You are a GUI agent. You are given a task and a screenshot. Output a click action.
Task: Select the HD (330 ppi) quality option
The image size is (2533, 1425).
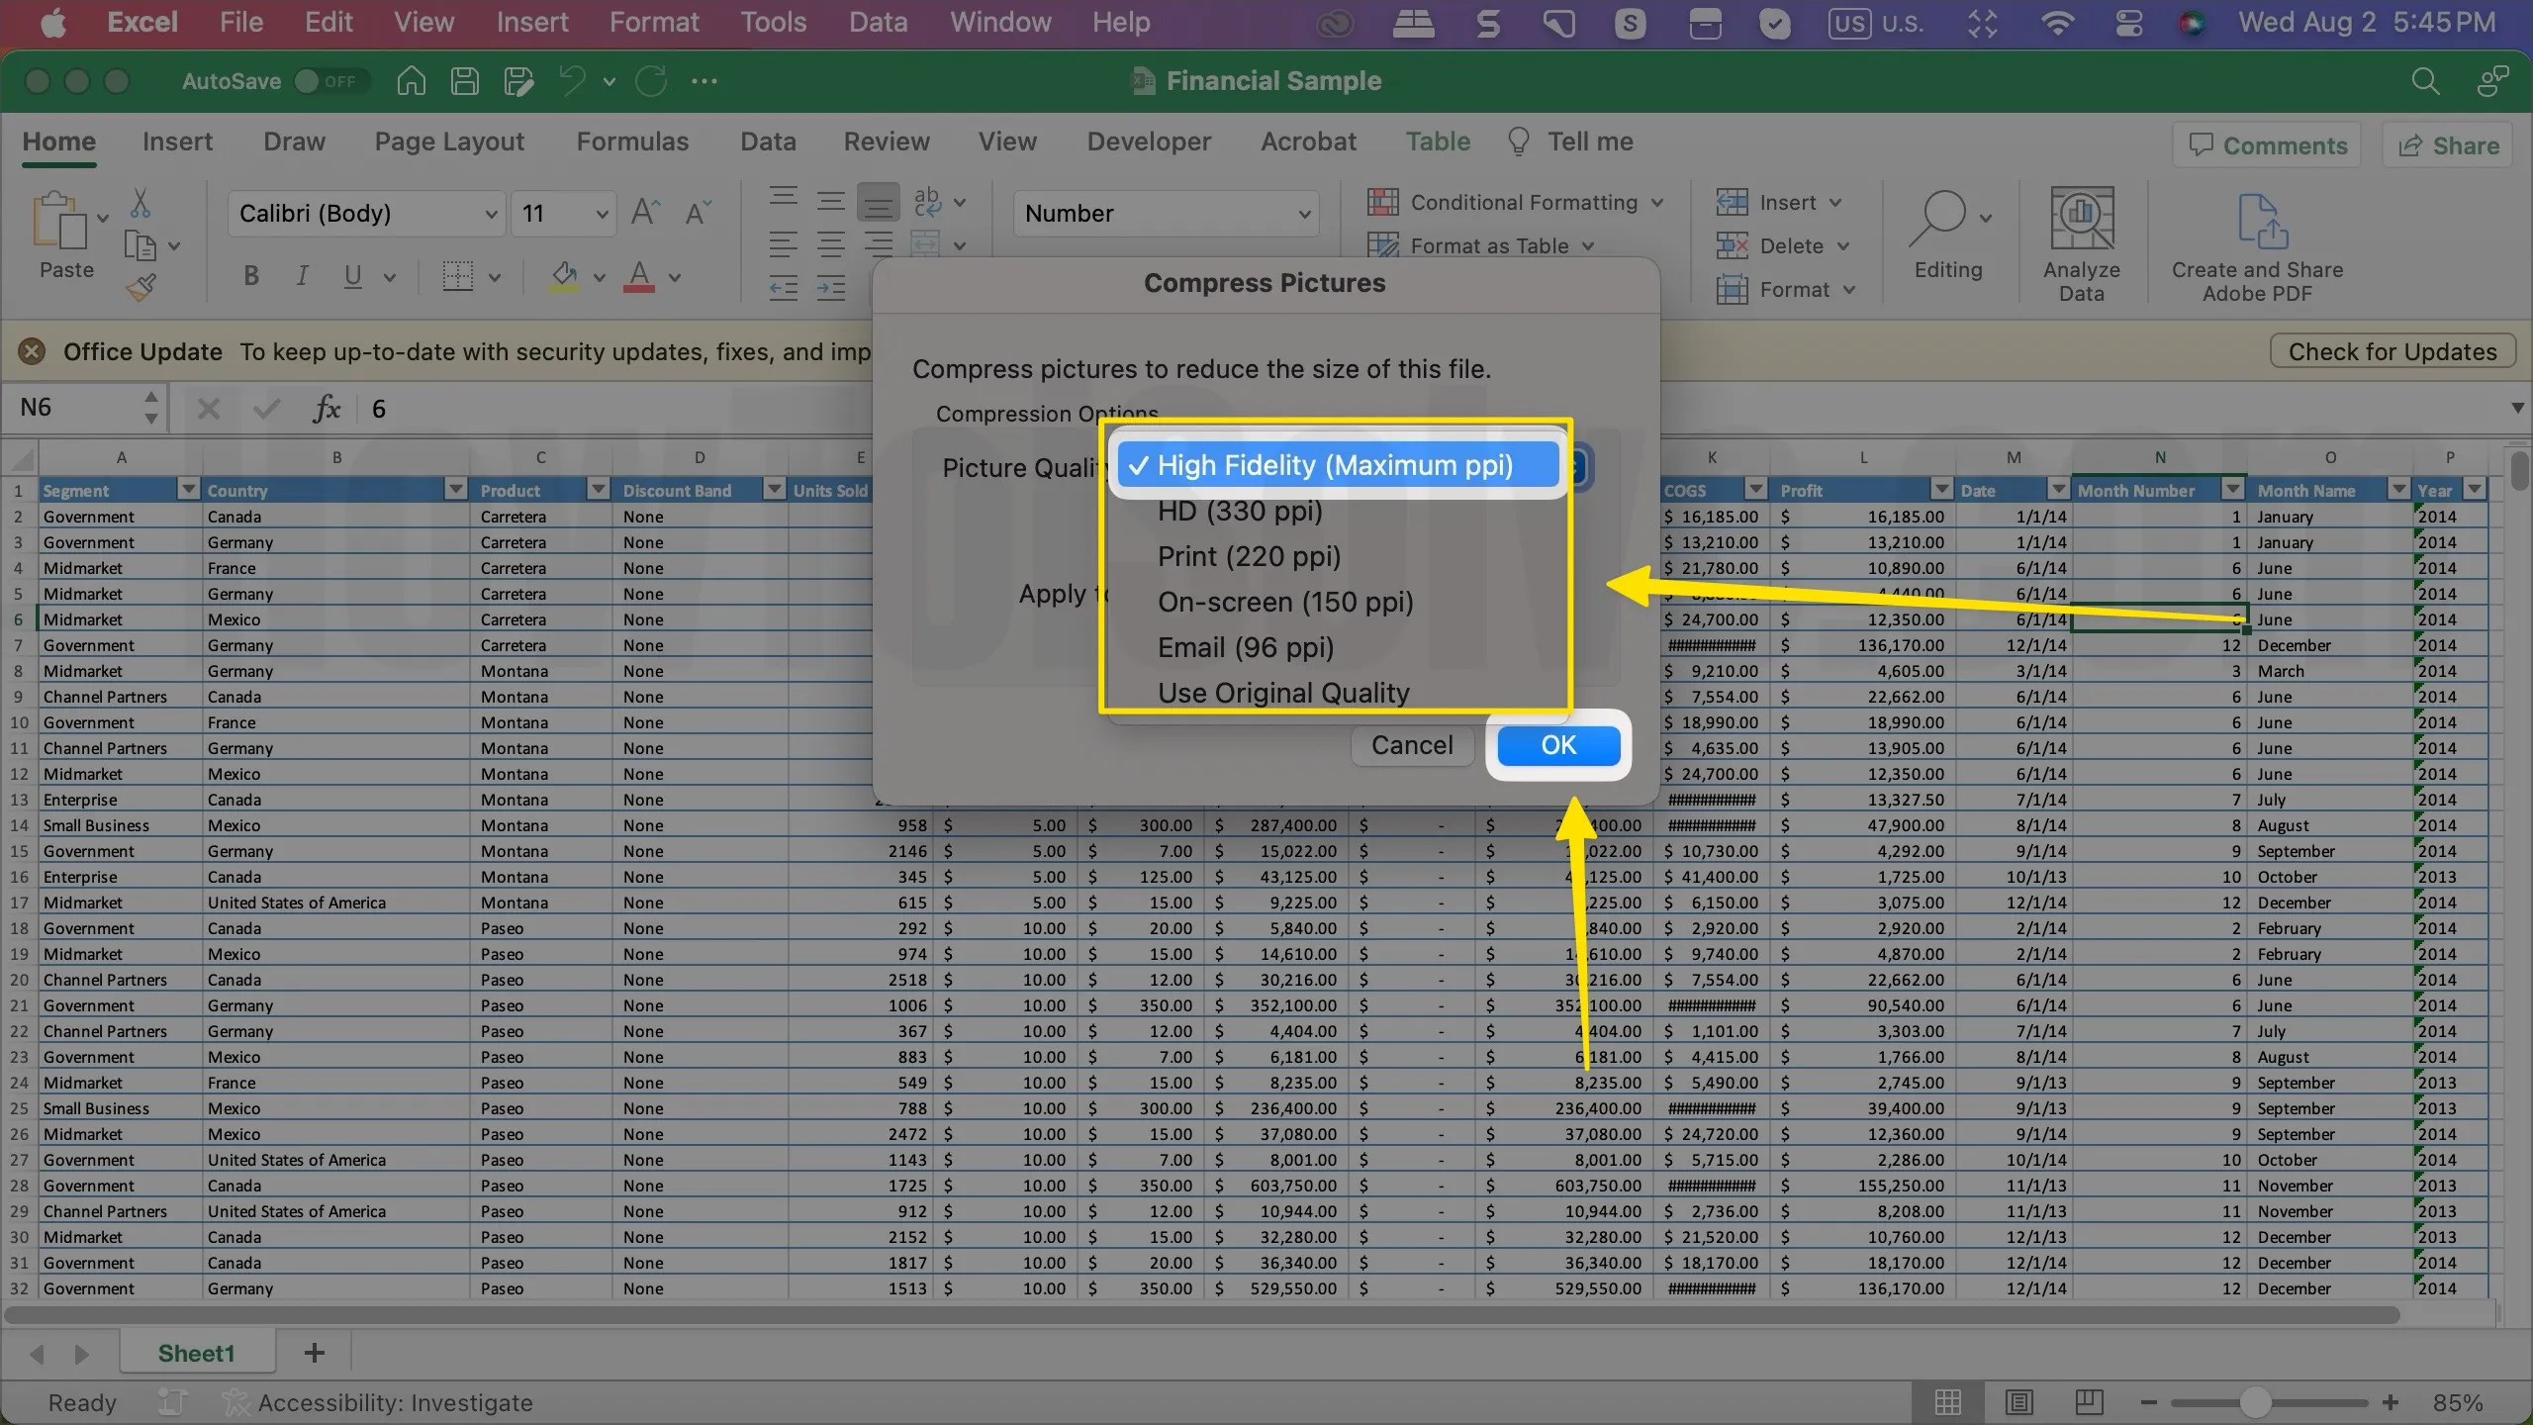pyautogui.click(x=1240, y=512)
